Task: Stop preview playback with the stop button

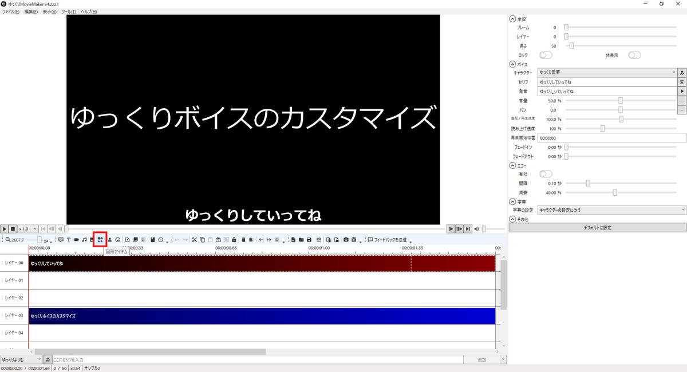Action: click(13, 229)
